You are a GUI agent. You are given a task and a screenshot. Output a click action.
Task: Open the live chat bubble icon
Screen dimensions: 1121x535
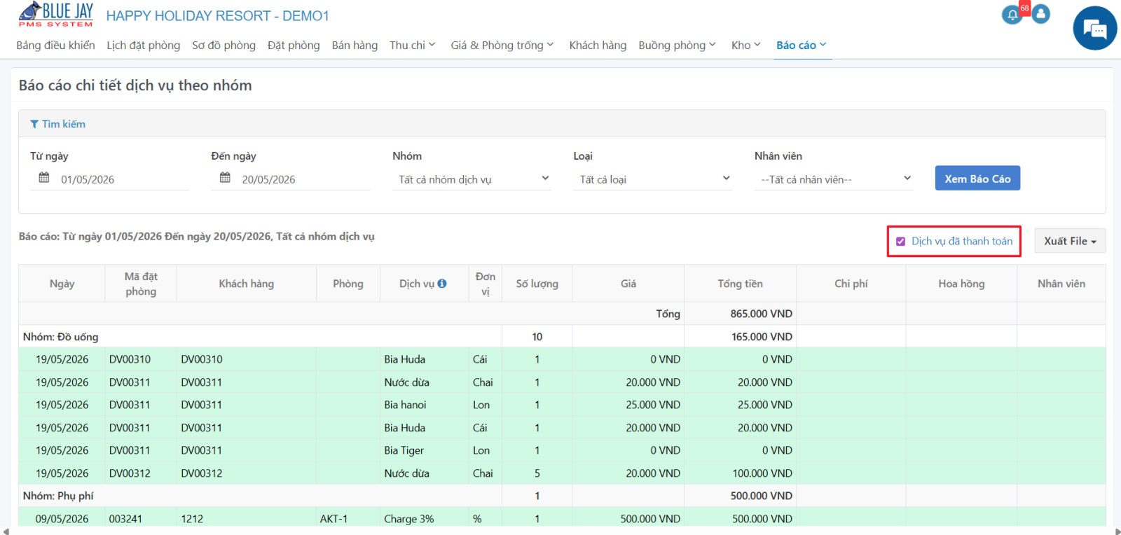coord(1094,28)
